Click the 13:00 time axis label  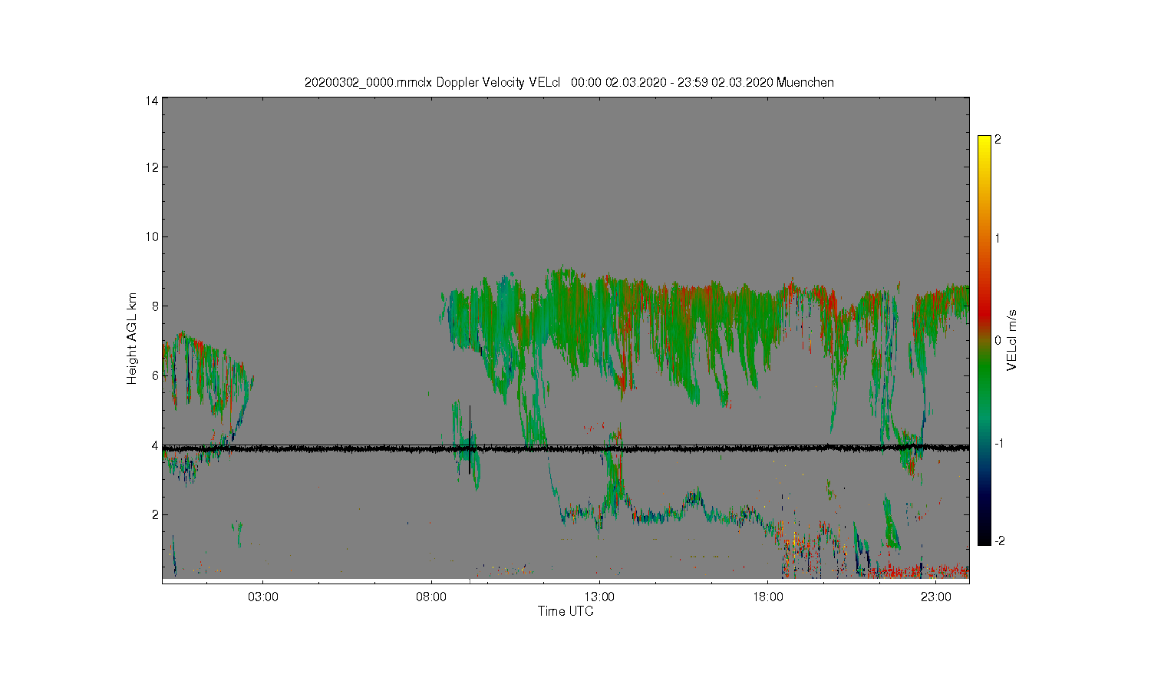pyautogui.click(x=599, y=597)
